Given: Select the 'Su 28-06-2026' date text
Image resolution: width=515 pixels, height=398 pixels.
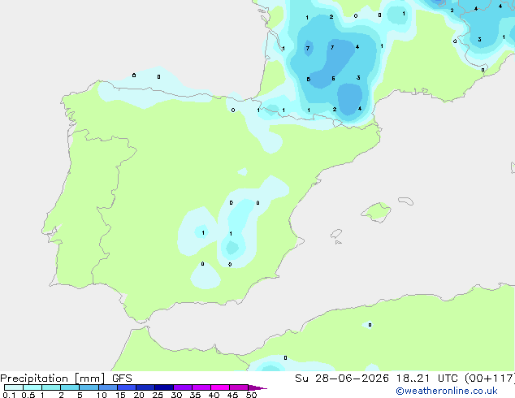Looking at the screenshot, I should [x=342, y=379].
